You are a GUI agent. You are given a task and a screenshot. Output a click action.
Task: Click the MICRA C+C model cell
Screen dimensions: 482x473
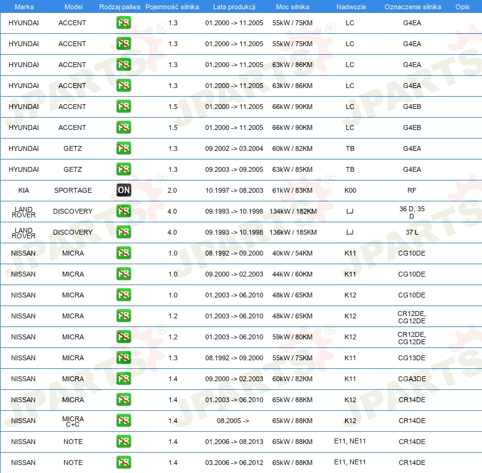click(73, 421)
